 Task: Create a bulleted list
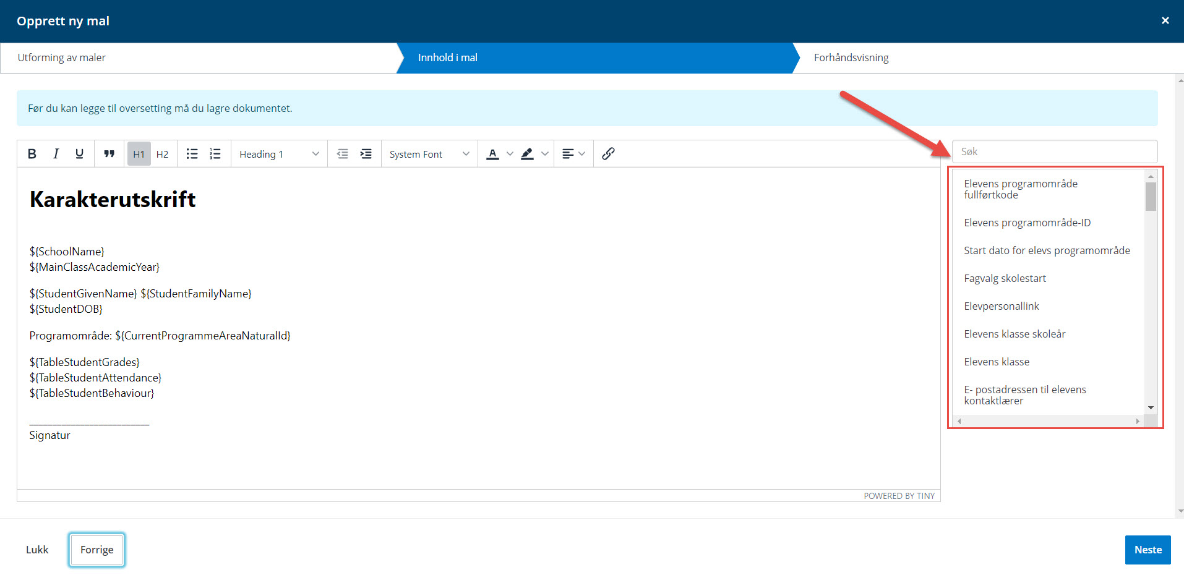point(192,154)
